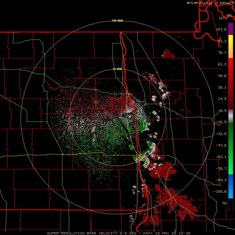Click the -0.9 velocity scale value
The width and height of the screenshot is (235, 235).
222,111
